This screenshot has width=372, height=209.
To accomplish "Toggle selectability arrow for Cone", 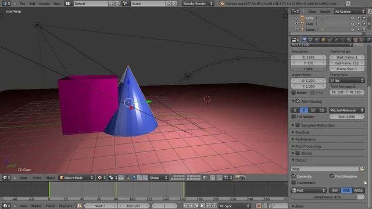I will point(359,18).
